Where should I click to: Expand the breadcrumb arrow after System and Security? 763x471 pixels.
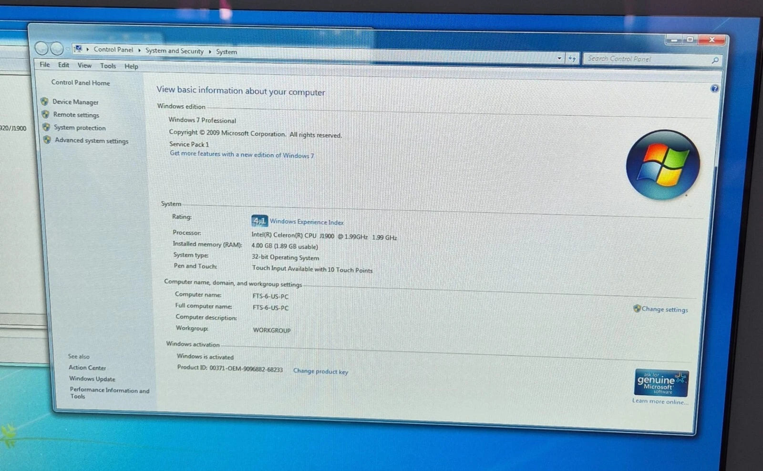[210, 51]
